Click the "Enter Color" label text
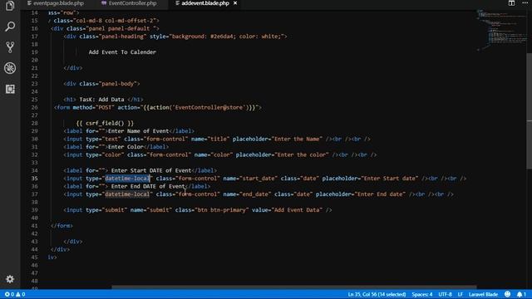The width and height of the screenshot is (532, 299). (126, 147)
